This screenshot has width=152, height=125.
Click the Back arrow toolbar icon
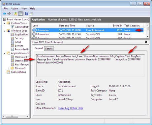pyautogui.click(x=4, y=14)
